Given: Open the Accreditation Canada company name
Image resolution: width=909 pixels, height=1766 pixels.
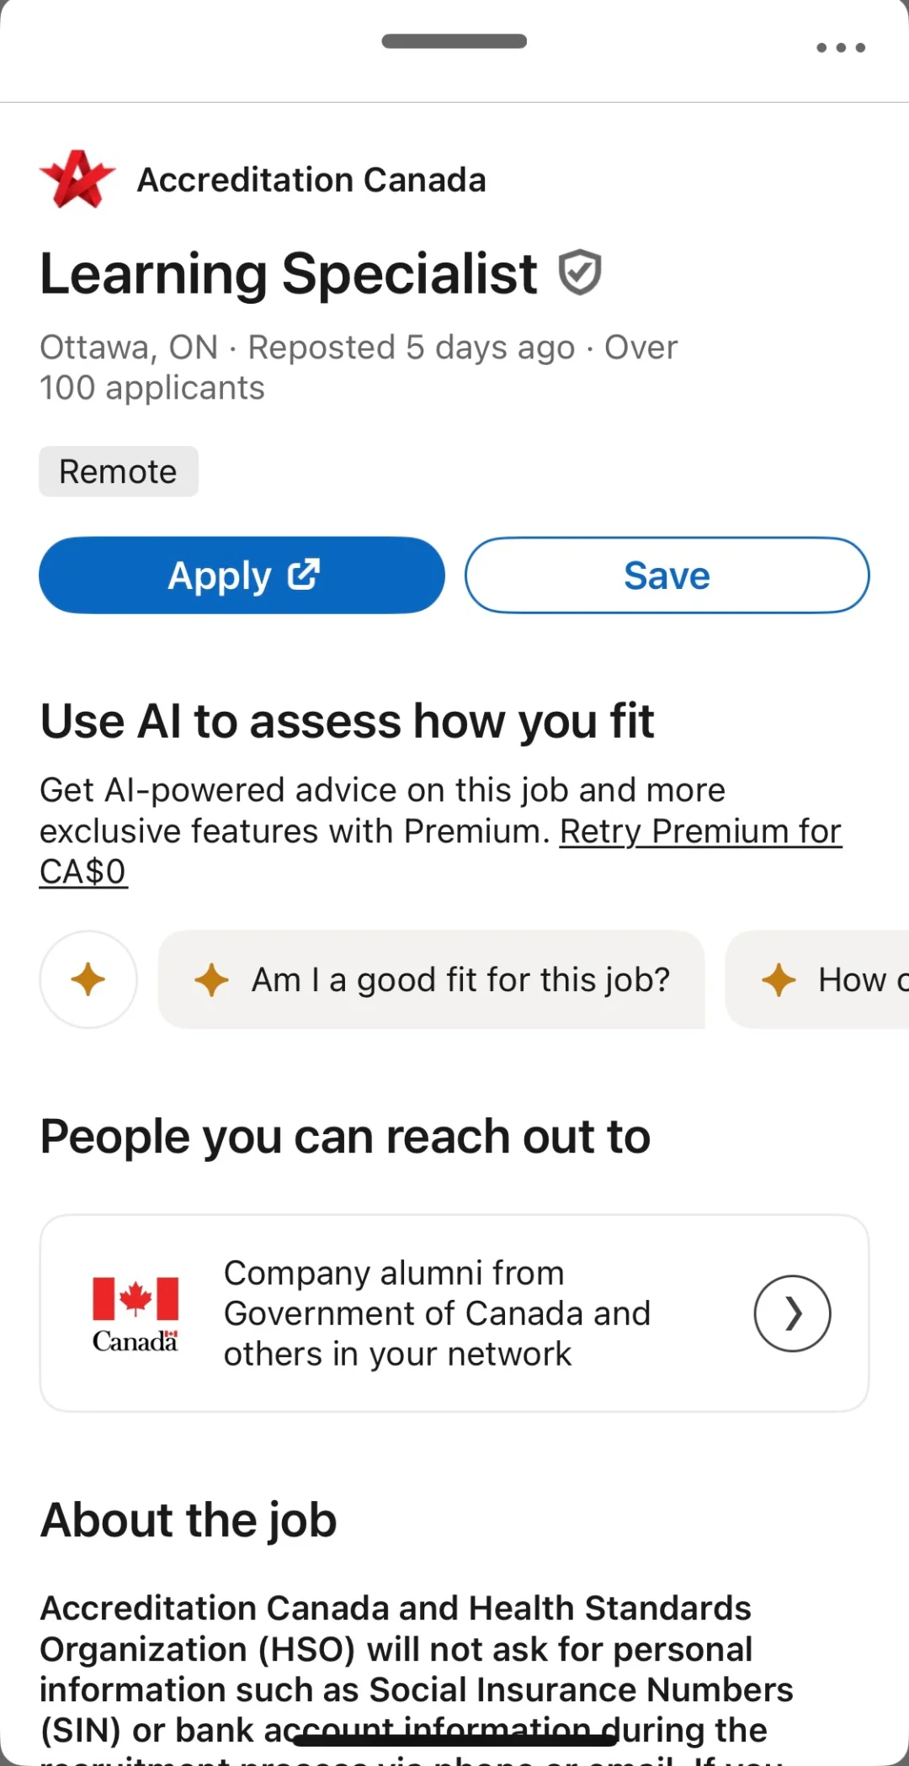Looking at the screenshot, I should click(x=311, y=180).
